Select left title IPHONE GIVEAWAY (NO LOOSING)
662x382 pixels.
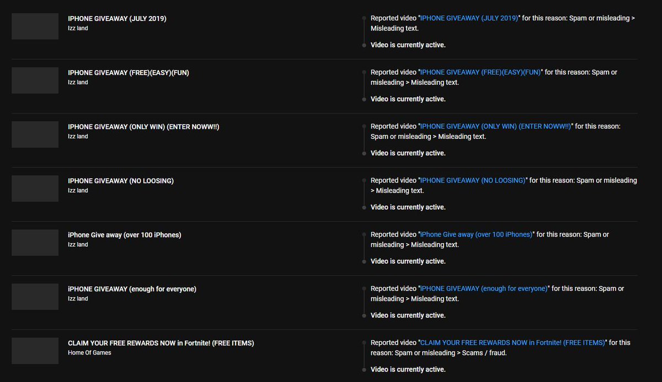(x=121, y=180)
